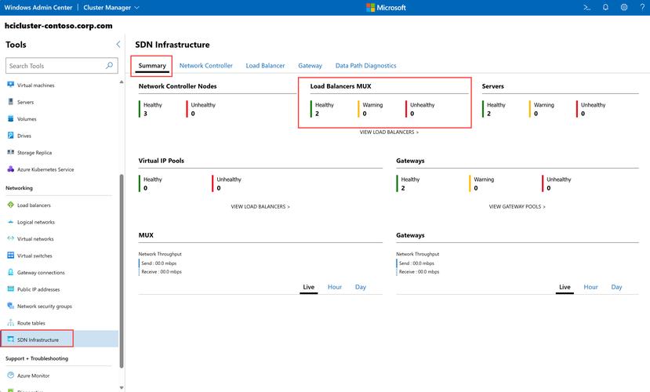Open the PowerShell console icon in header
The image size is (650, 392).
point(586,8)
